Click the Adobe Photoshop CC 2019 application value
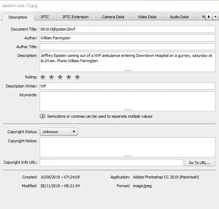This screenshot has width=219, height=209. pos(166,177)
